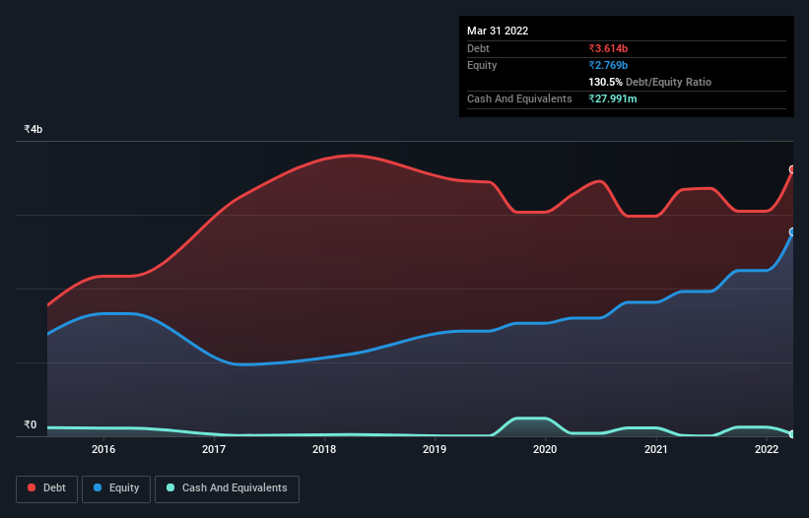This screenshot has width=809, height=518.
Task: Toggle the Debt legend button
Action: [47, 488]
